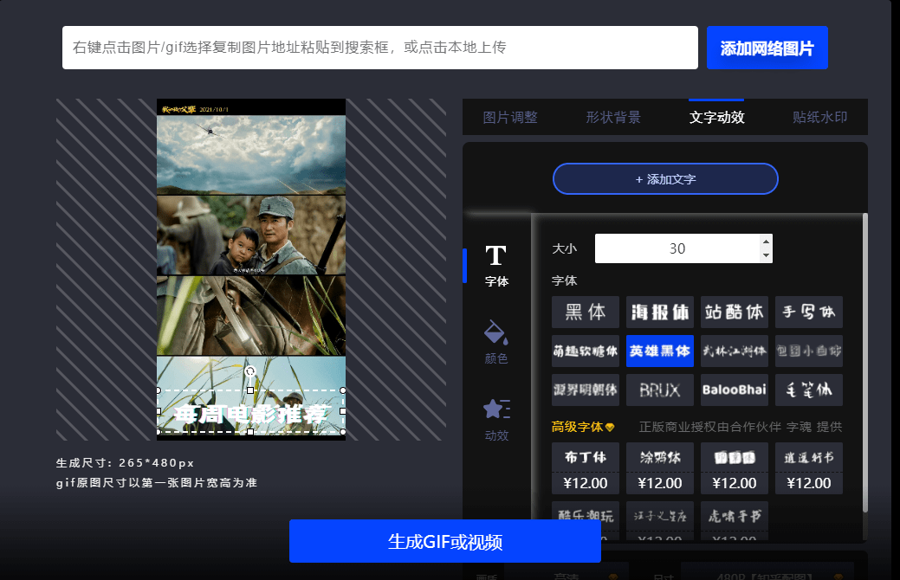This screenshot has width=900, height=580.
Task: Switch to the 贴纸水印 tab
Action: pyautogui.click(x=819, y=118)
